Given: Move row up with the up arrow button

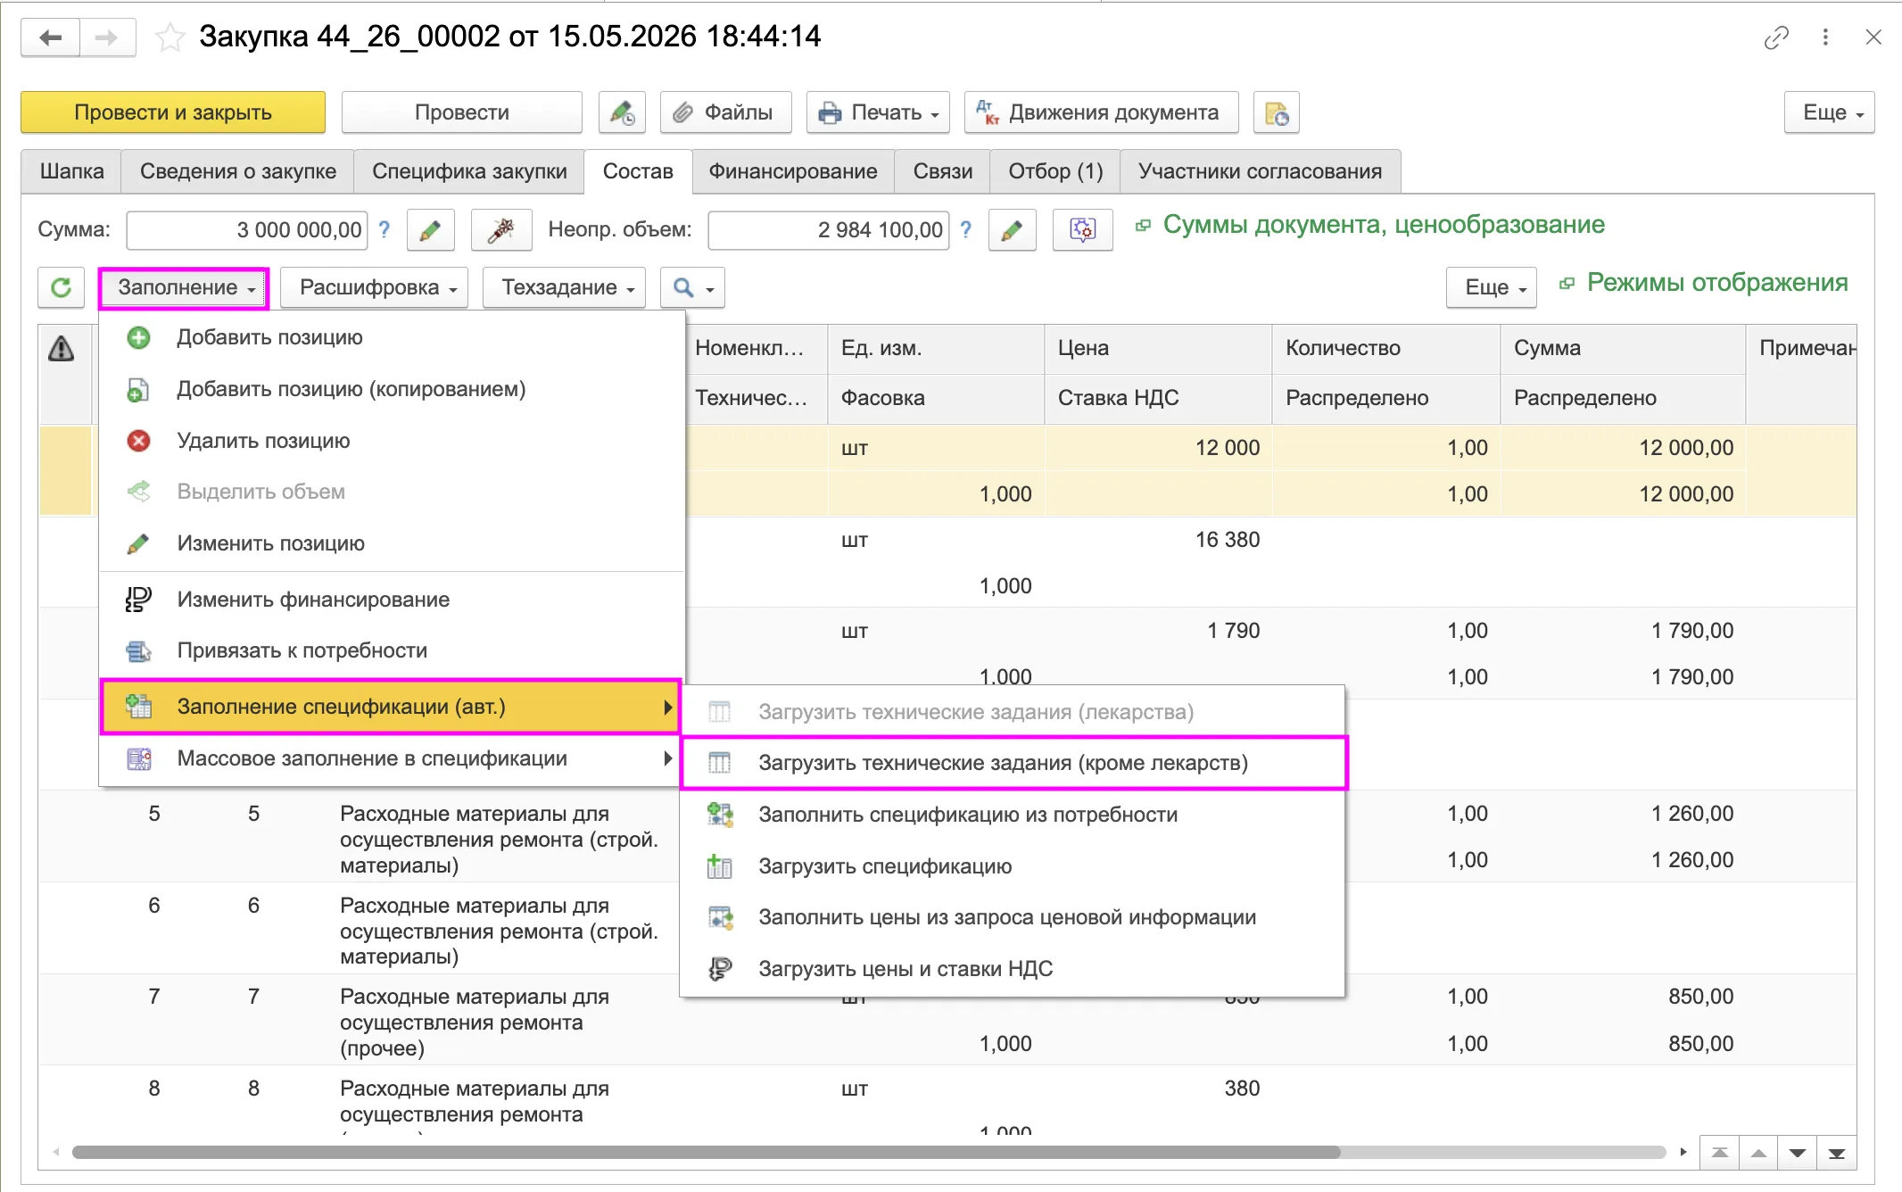Looking at the screenshot, I should pos(1758,1153).
